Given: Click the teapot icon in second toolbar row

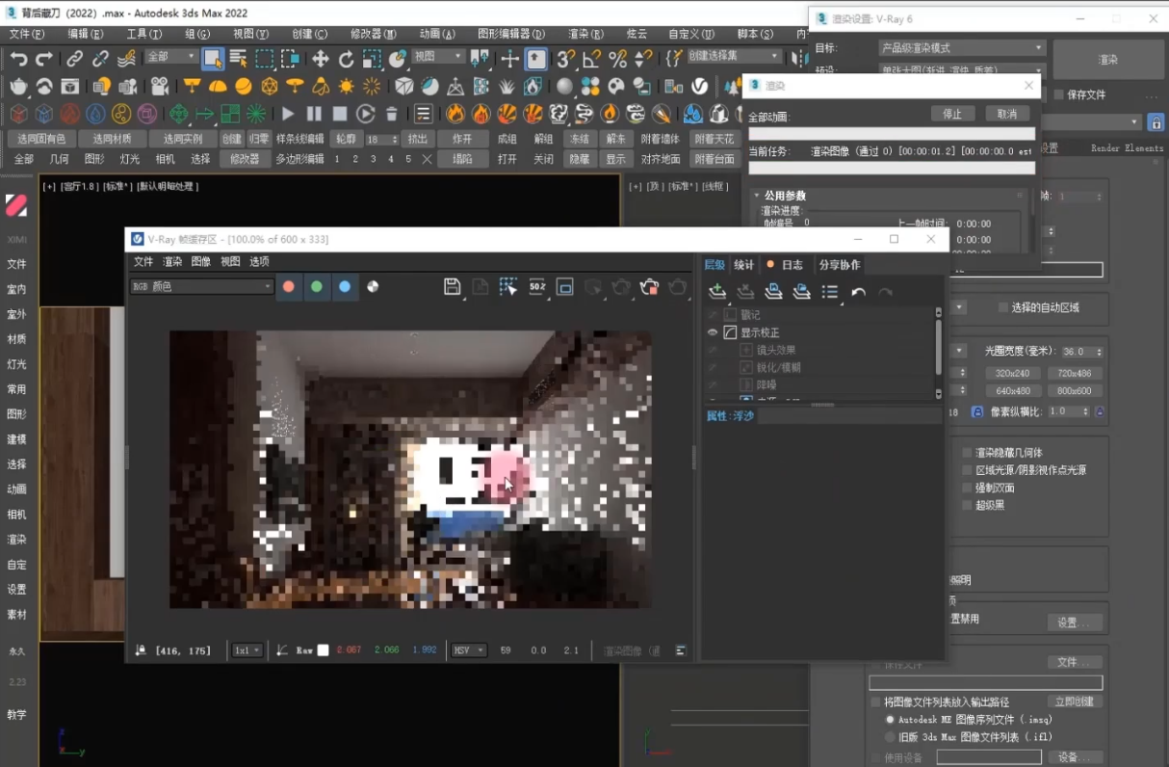Looking at the screenshot, I should click(x=18, y=87).
